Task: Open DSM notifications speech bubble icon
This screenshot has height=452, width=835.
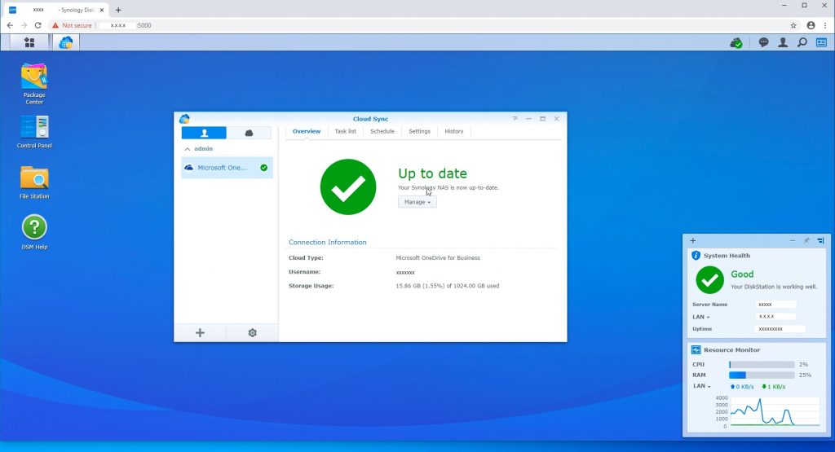Action: coord(763,42)
